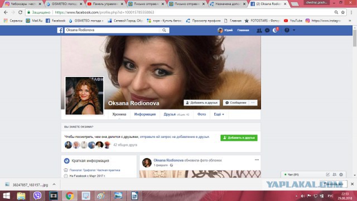Select the Хроника profile tab

point(119,114)
